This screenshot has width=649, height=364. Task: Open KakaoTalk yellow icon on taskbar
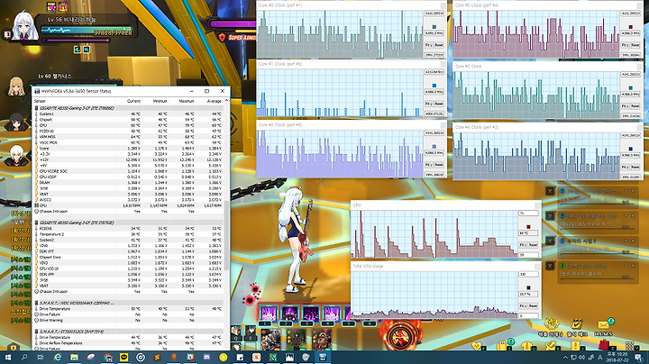coord(123,358)
